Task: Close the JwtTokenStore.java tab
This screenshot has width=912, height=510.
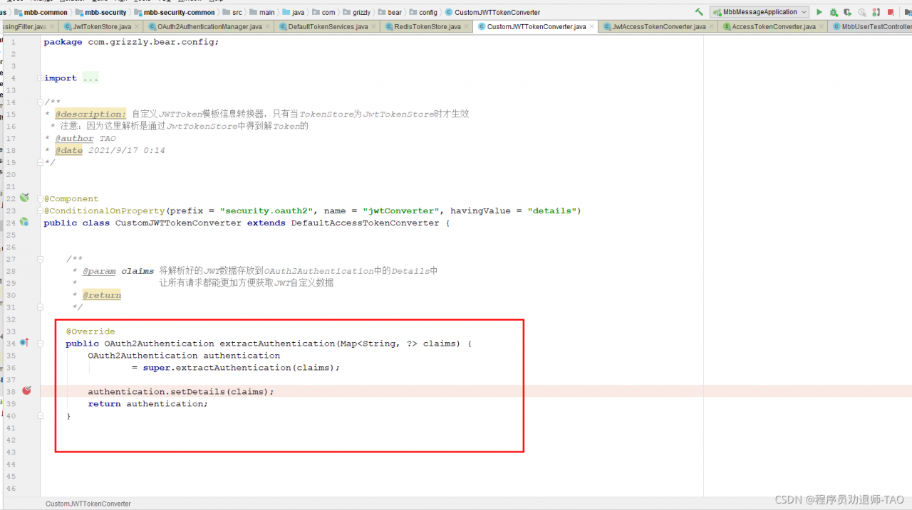Action: click(138, 26)
